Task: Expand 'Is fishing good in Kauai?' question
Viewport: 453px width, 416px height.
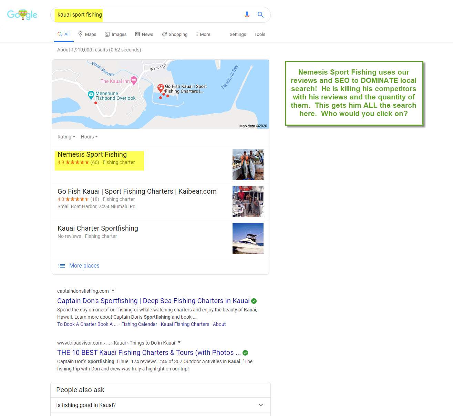Action: (161, 405)
